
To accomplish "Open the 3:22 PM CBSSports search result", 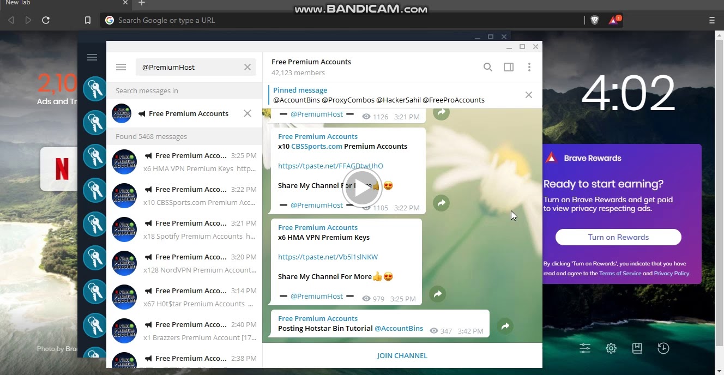I will pyautogui.click(x=184, y=196).
